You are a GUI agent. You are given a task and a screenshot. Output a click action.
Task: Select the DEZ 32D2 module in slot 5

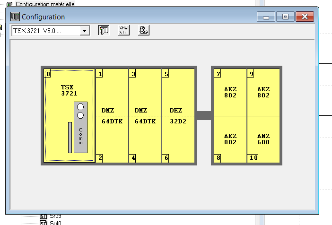coord(178,116)
